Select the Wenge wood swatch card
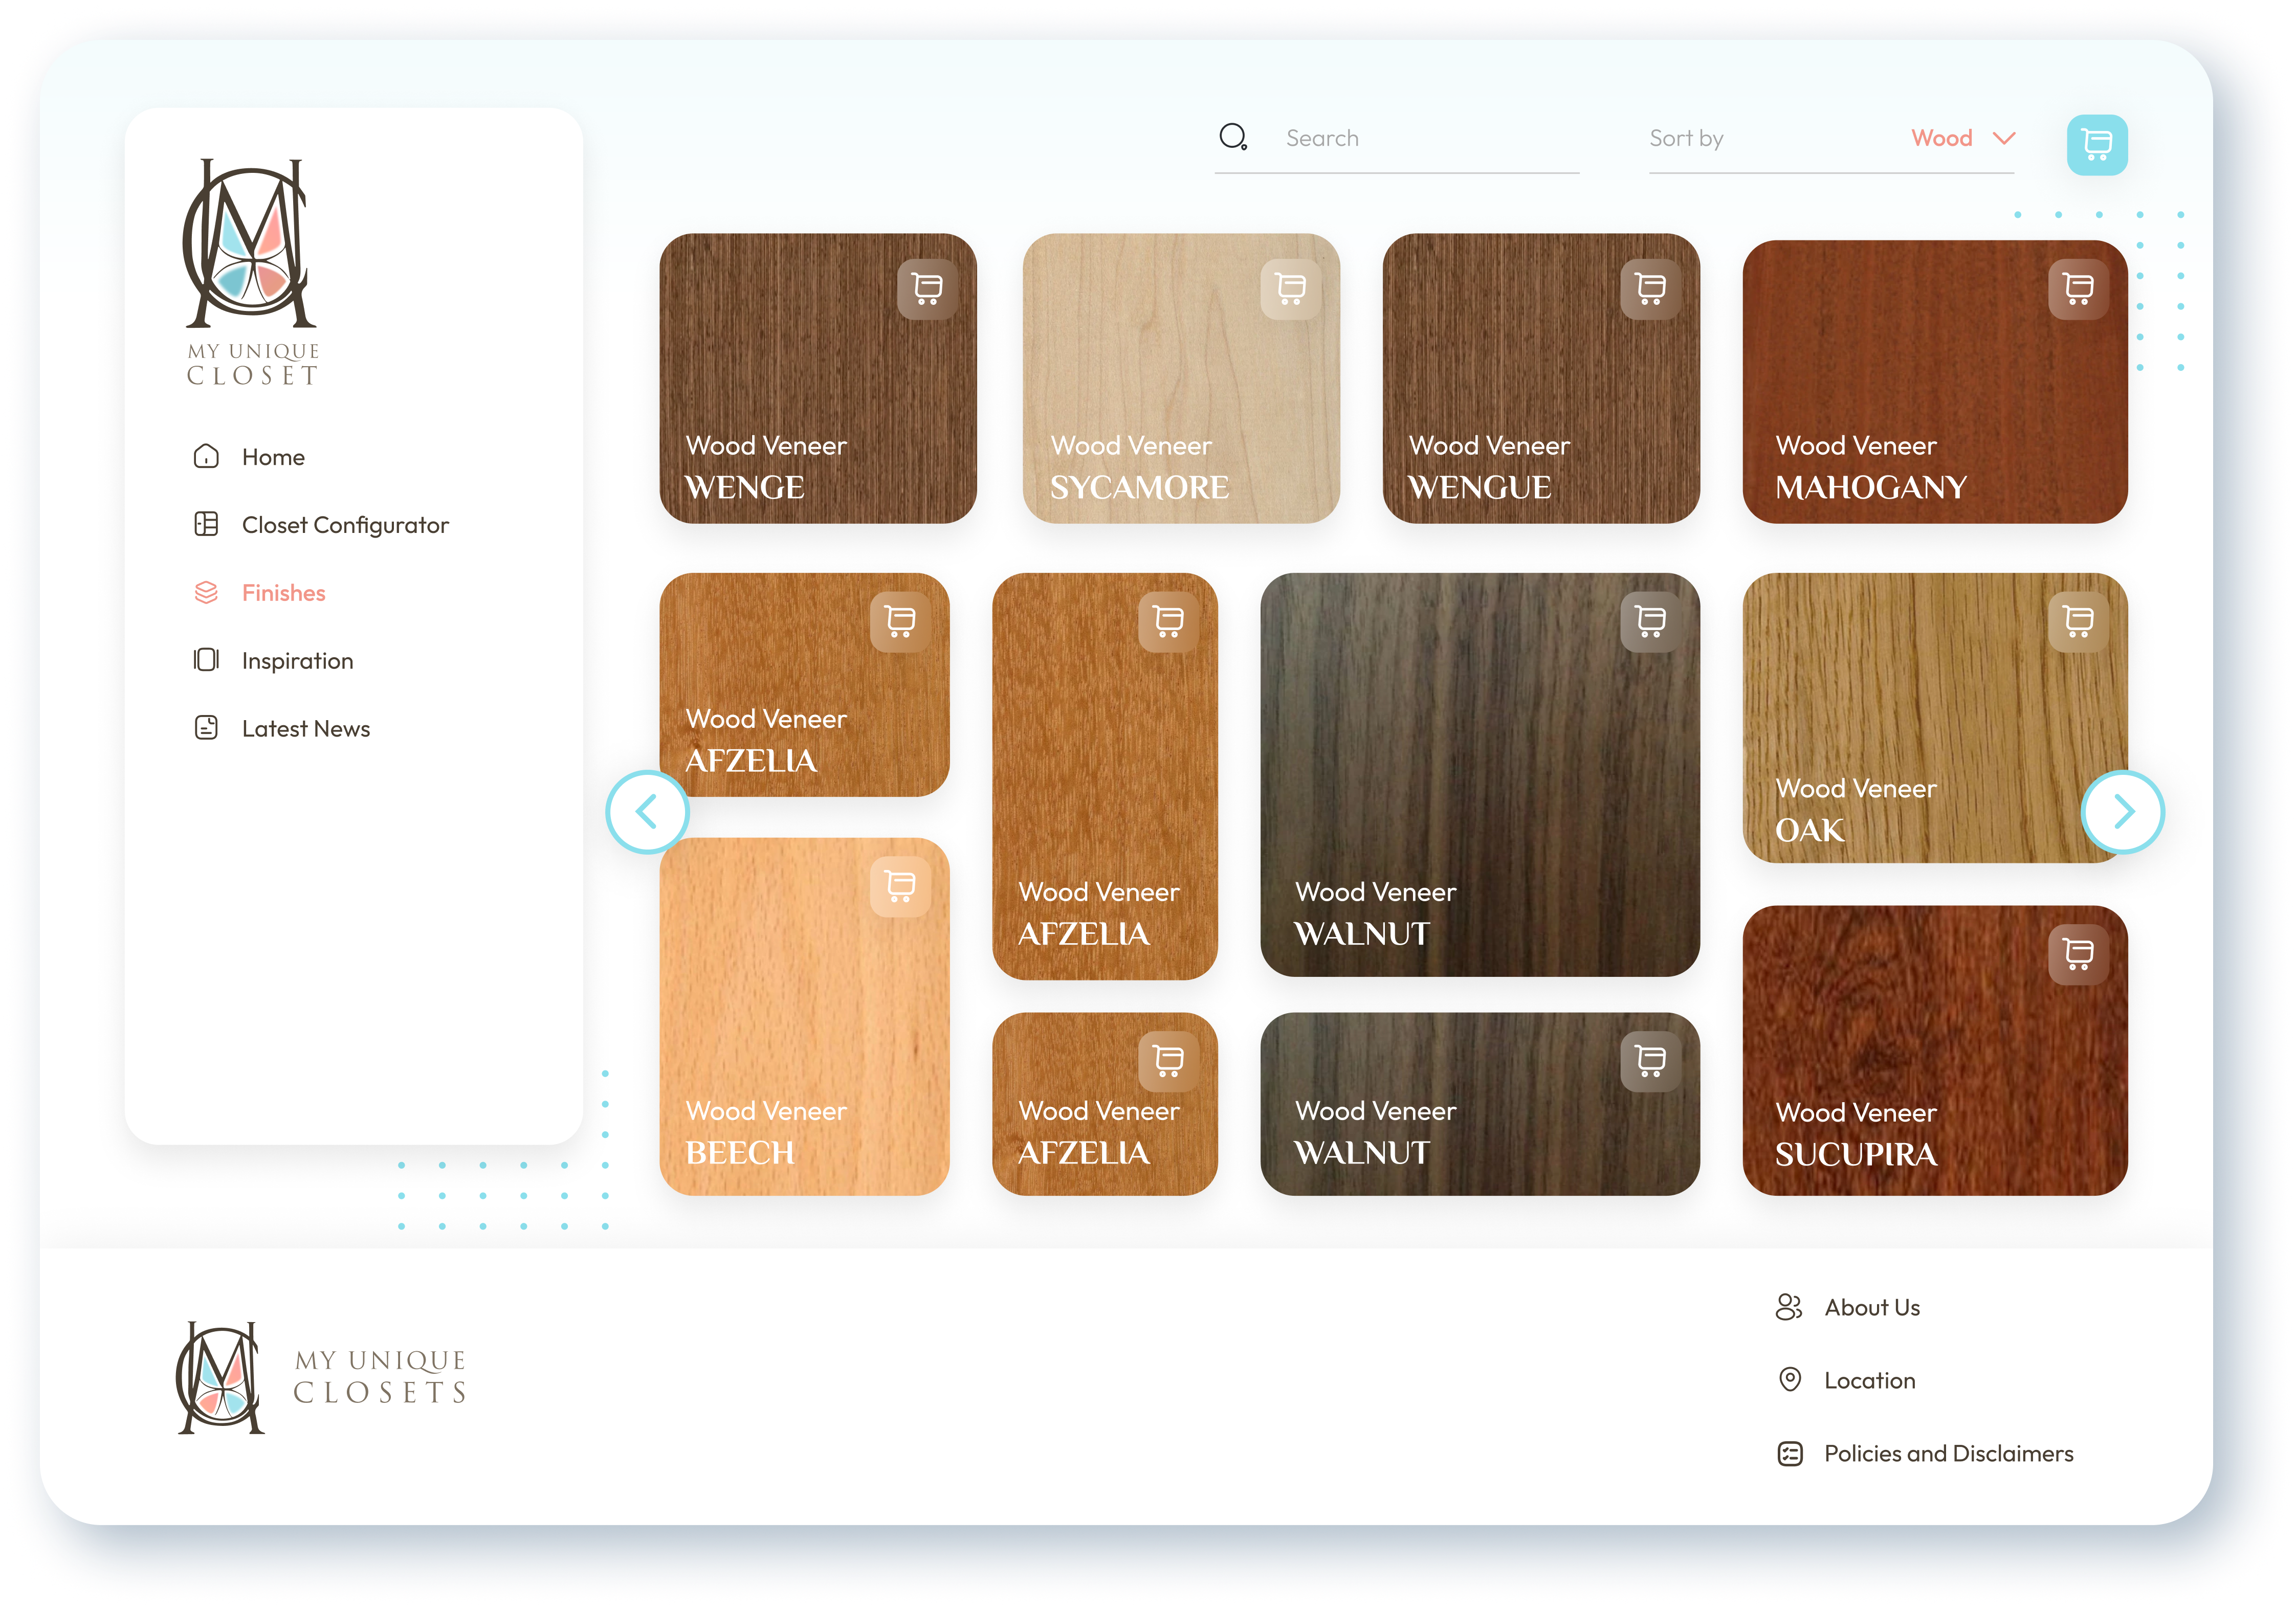 [818, 378]
